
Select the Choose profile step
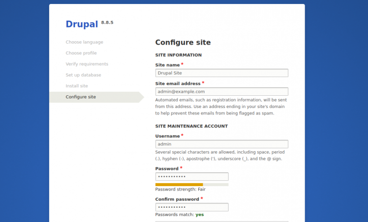point(81,53)
